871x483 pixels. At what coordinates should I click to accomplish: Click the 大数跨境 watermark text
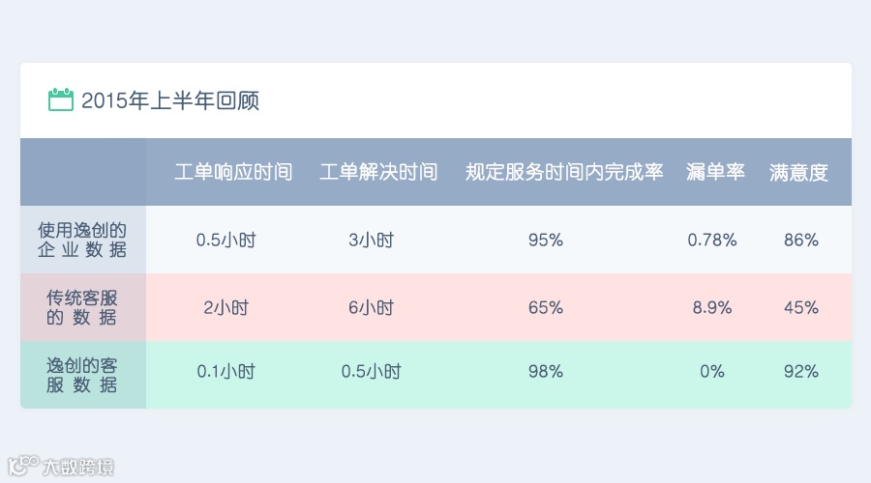[79, 467]
